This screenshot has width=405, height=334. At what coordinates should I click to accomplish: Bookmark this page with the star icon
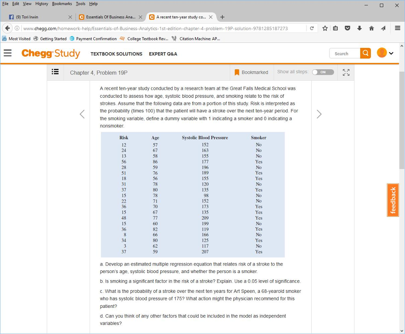point(325,28)
